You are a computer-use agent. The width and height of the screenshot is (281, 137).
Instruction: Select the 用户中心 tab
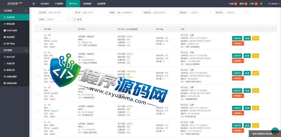[x=73, y=4]
